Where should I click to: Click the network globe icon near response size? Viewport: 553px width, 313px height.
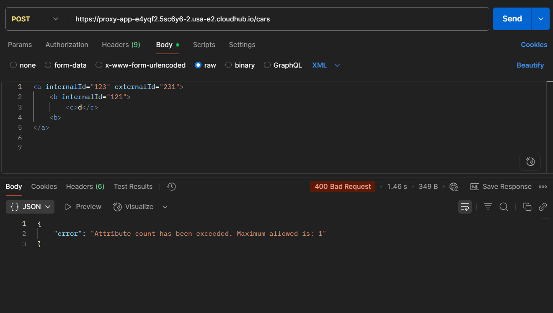tap(454, 187)
